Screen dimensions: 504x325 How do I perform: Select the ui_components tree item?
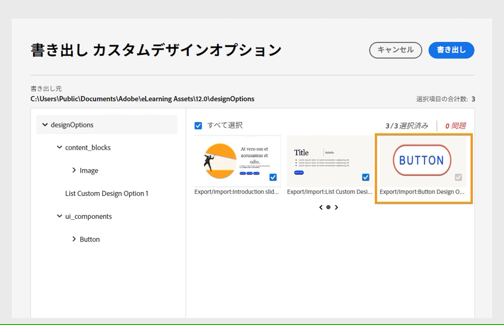88,216
